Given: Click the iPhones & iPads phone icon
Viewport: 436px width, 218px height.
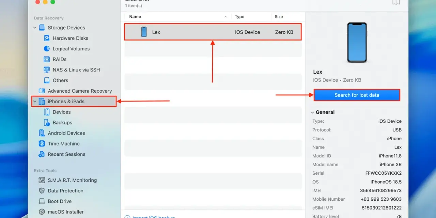Looking at the screenshot, I should pos(42,102).
